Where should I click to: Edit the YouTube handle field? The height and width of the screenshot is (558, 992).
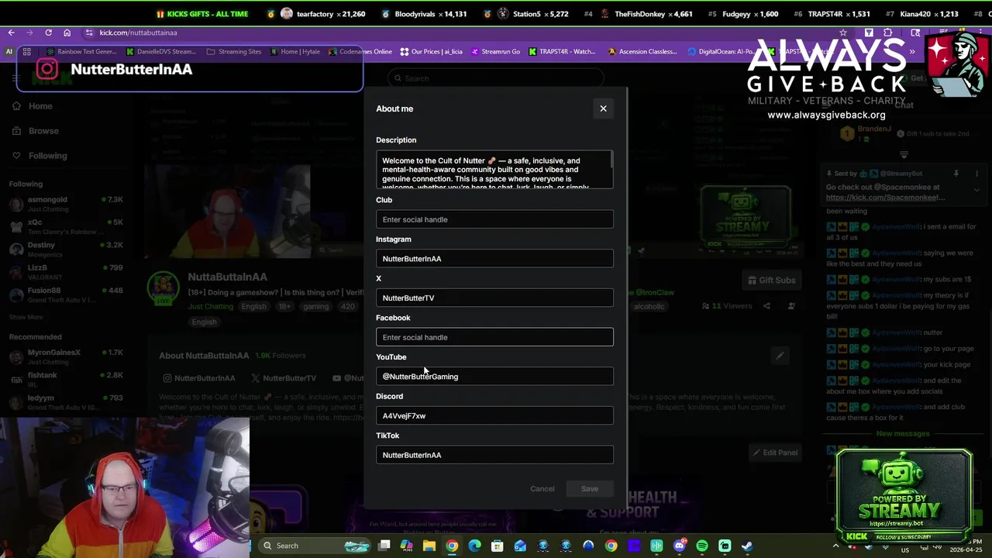coord(494,377)
